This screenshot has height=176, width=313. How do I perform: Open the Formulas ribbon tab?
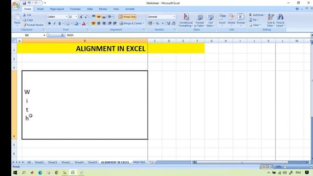75,9
